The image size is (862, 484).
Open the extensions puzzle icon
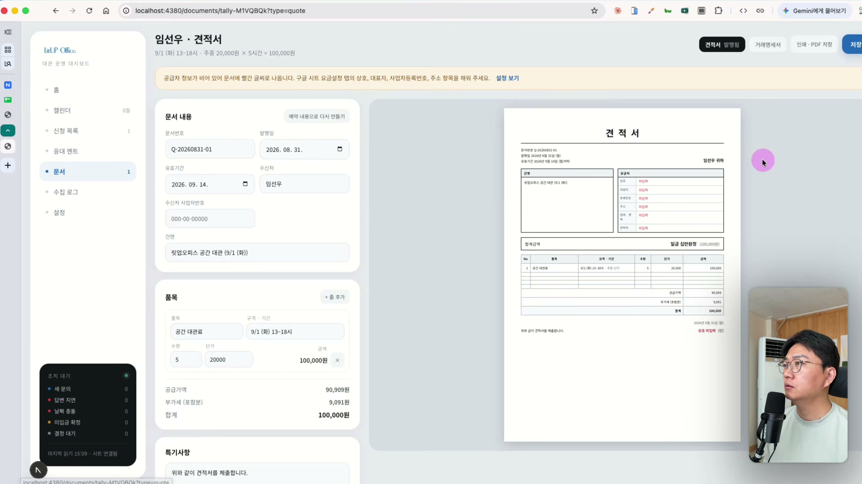tap(718, 11)
